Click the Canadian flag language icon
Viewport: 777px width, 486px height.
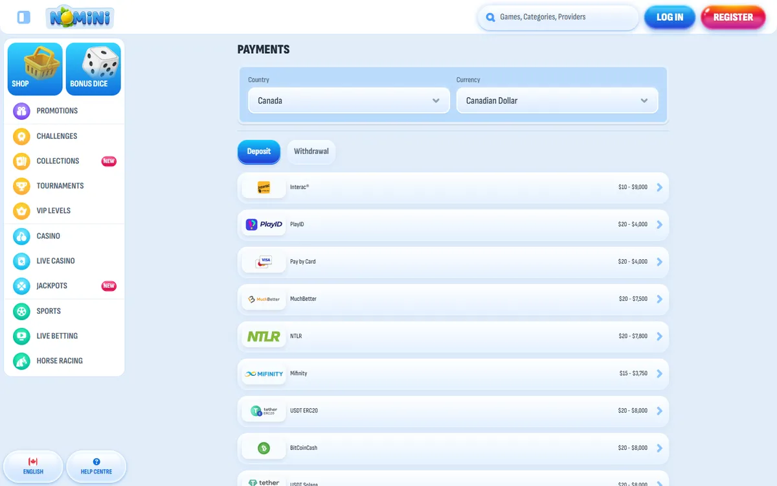pyautogui.click(x=33, y=461)
